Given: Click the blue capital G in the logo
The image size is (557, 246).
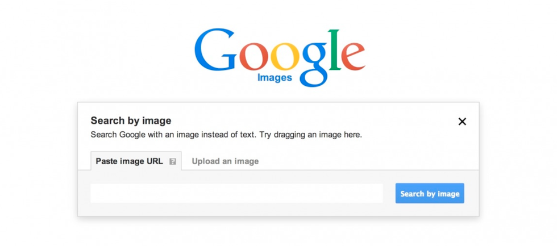Looking at the screenshot, I should pos(215,51).
